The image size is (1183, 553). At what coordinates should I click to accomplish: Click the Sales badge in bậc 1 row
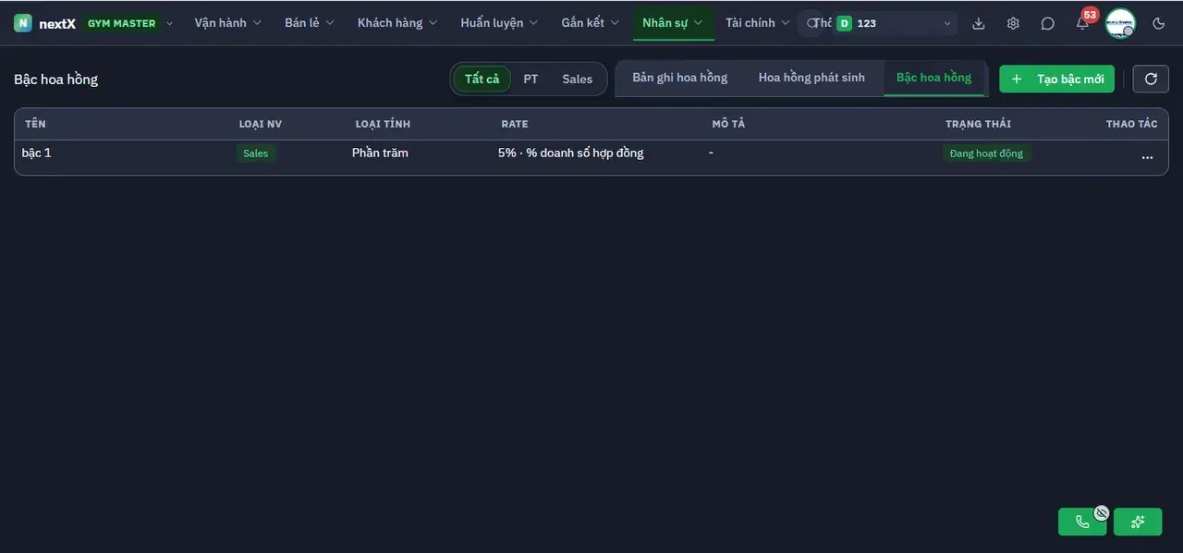256,154
